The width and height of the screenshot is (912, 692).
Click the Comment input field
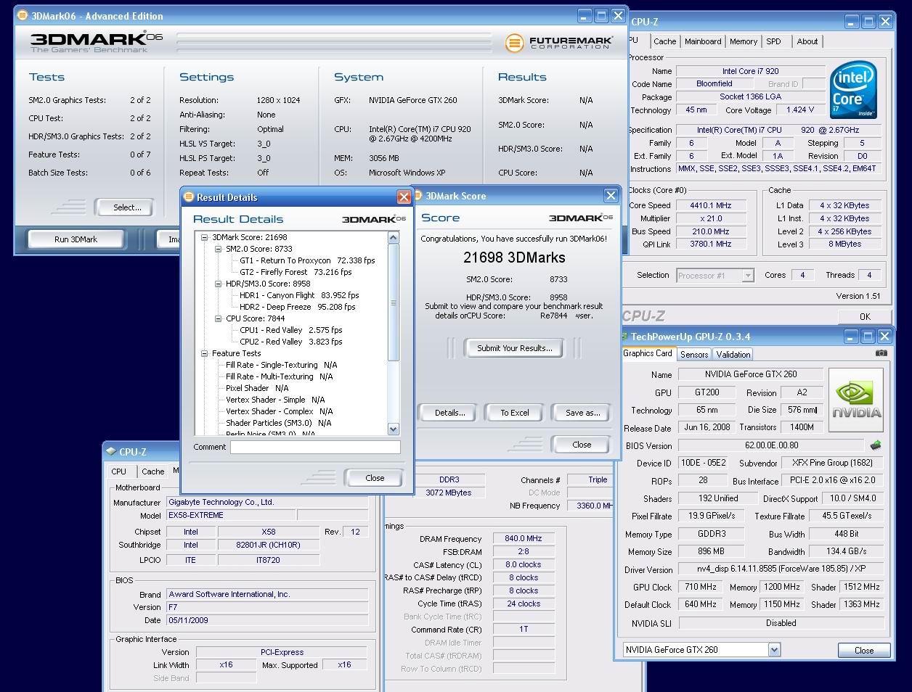(315, 448)
